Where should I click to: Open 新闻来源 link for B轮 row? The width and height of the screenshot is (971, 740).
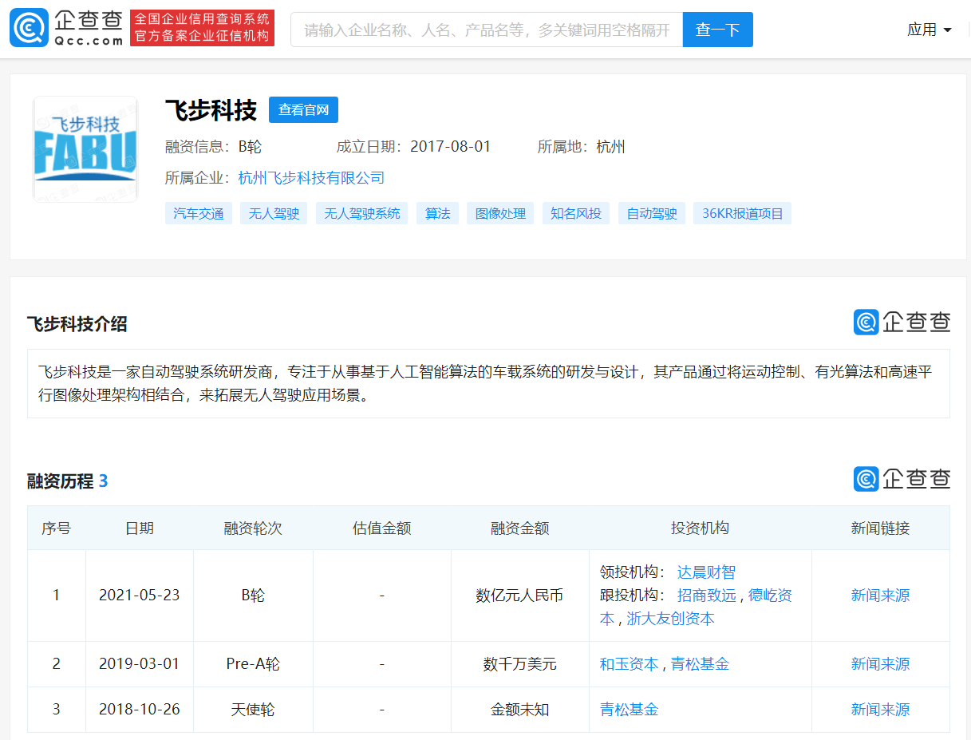pos(880,596)
